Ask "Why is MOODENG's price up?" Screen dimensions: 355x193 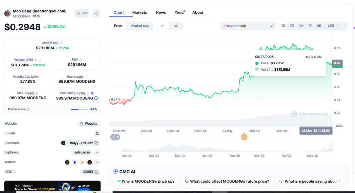146,181
